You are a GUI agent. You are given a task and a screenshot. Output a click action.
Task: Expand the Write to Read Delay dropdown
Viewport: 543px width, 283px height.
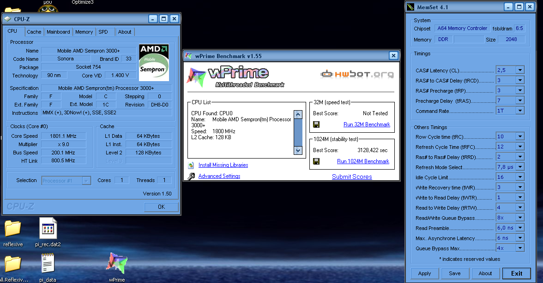[520, 197]
